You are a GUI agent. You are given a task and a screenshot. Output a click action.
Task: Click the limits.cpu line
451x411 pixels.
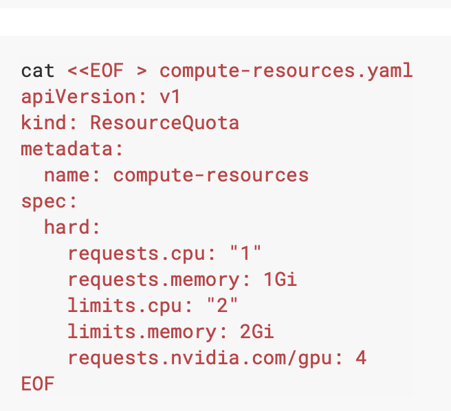(153, 306)
